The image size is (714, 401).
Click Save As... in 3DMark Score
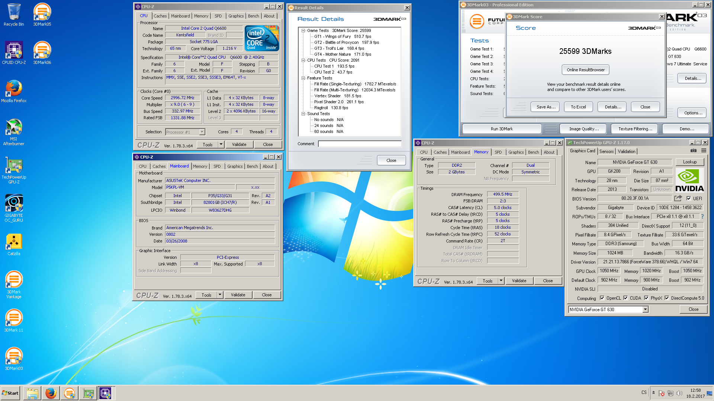pos(546,107)
